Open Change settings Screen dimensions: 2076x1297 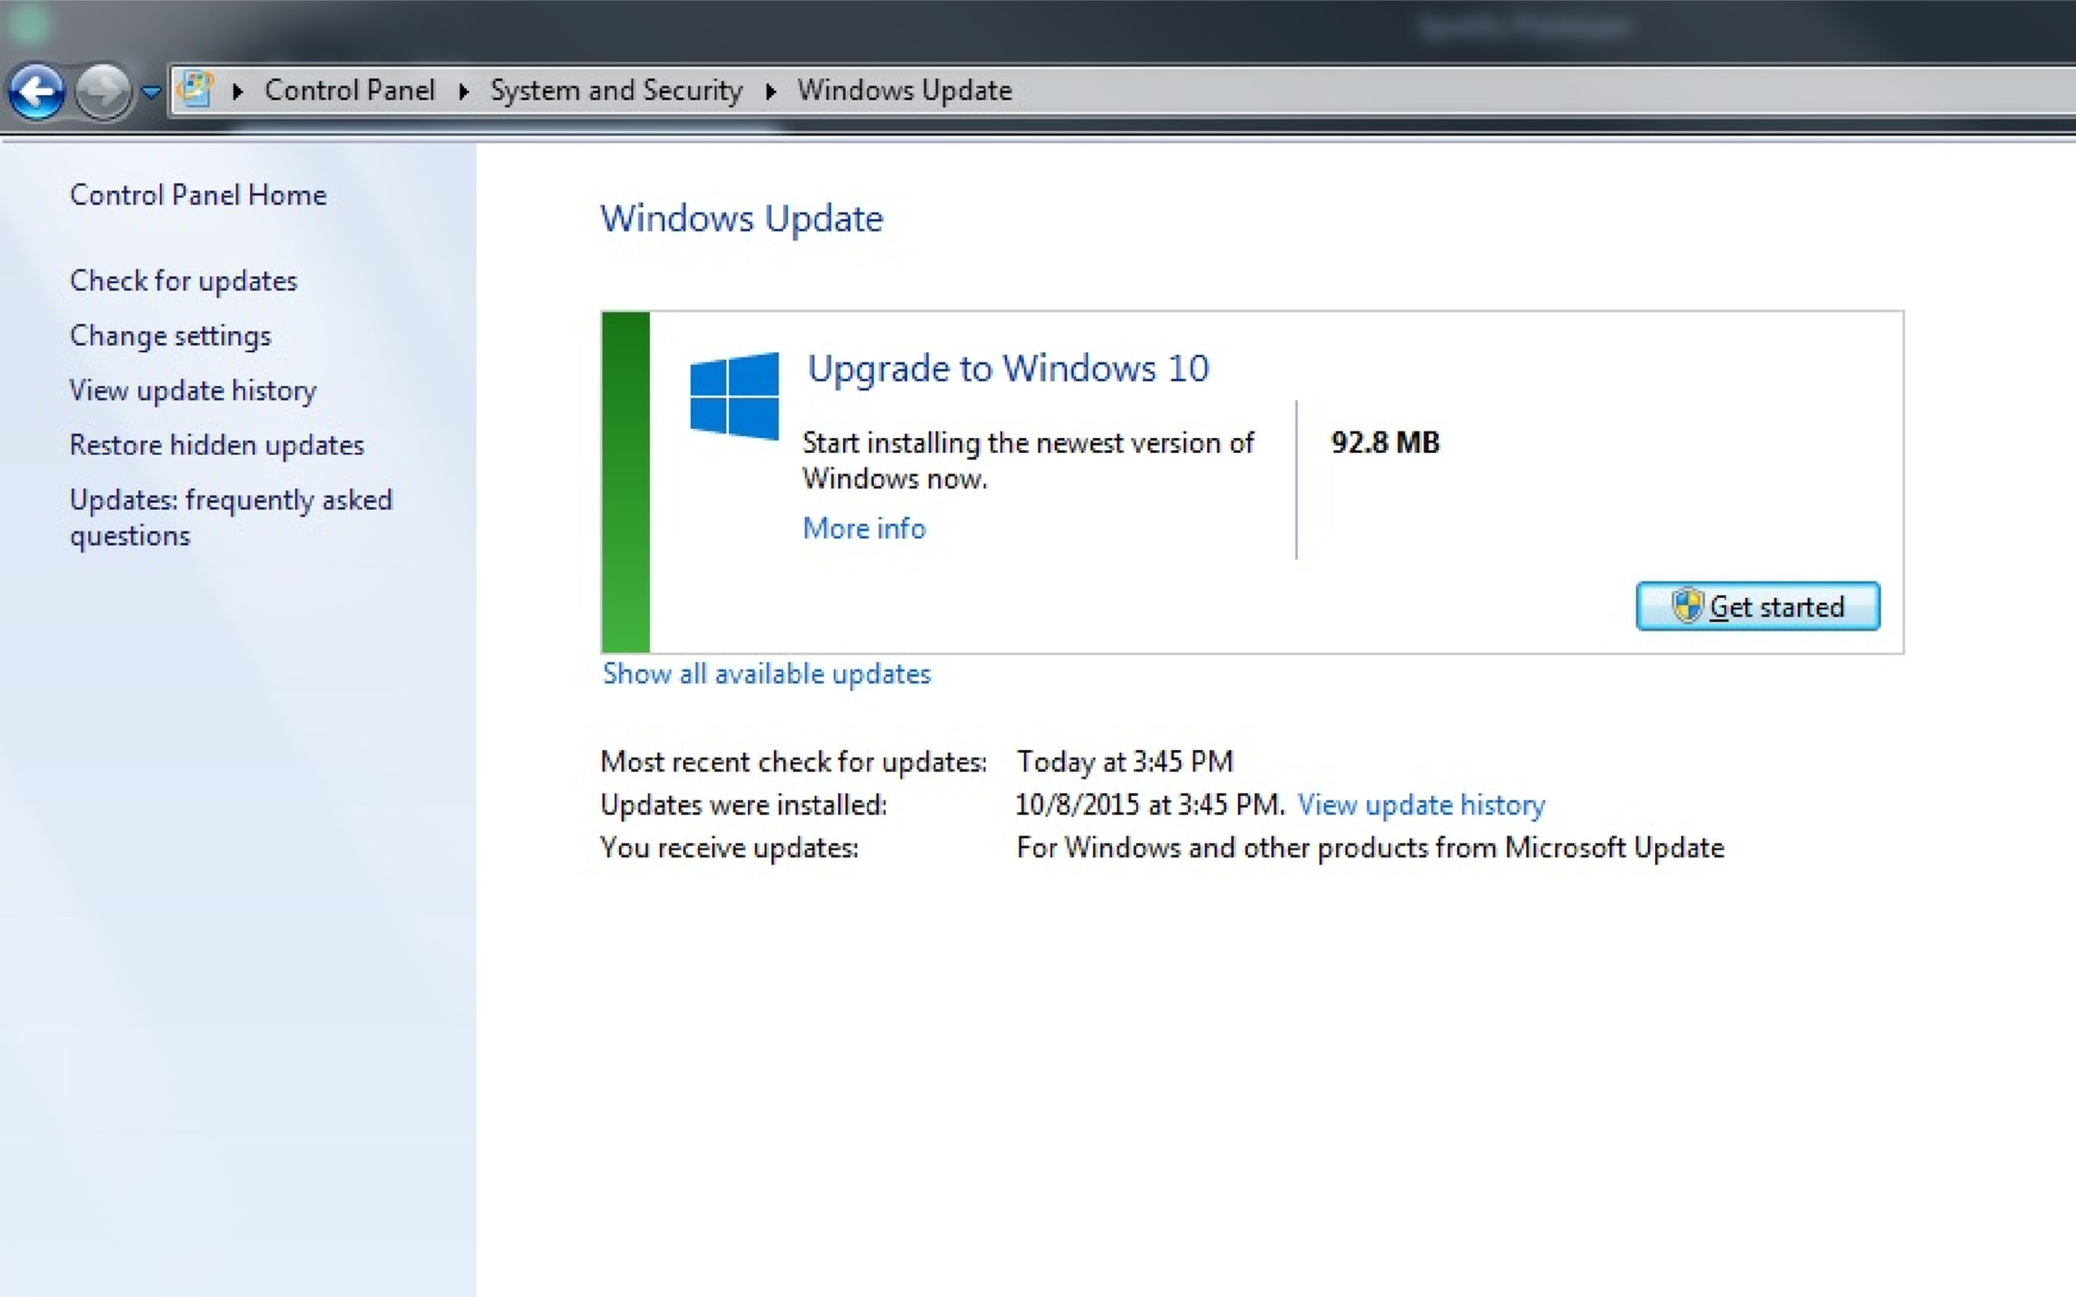pyautogui.click(x=170, y=336)
